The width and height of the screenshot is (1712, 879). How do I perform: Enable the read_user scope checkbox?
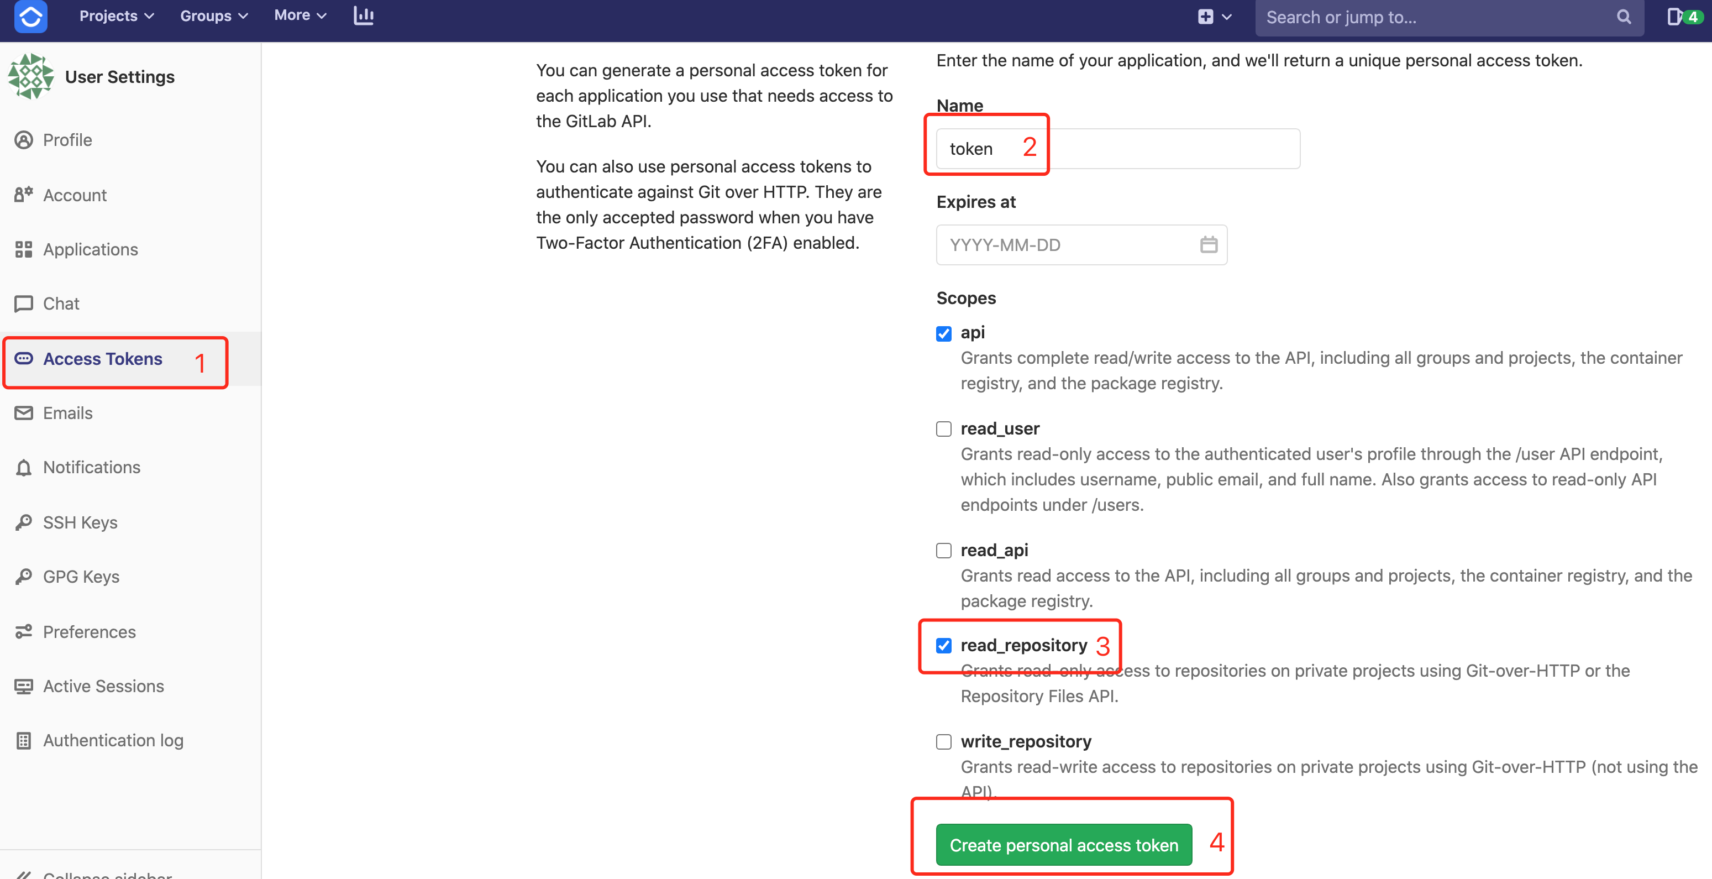pos(944,429)
